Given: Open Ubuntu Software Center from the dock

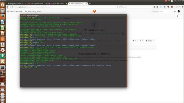Looking at the screenshot, I should click(3, 39).
